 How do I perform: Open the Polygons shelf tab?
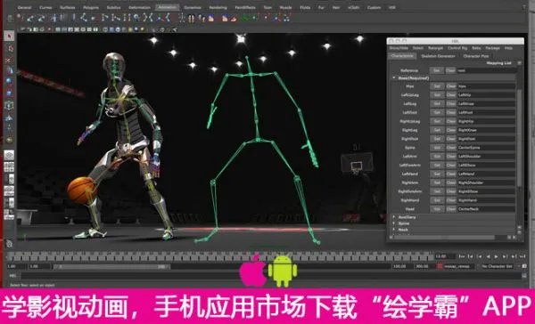[91, 7]
